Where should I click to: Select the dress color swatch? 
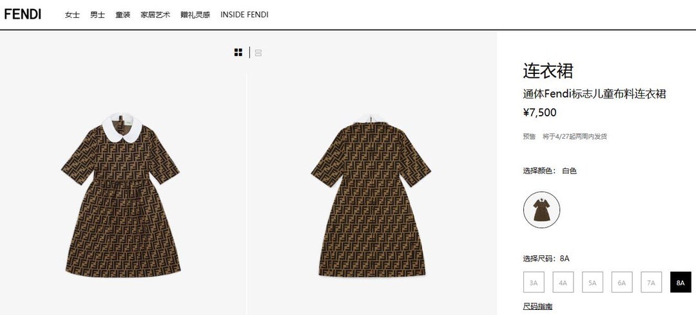pos(541,210)
